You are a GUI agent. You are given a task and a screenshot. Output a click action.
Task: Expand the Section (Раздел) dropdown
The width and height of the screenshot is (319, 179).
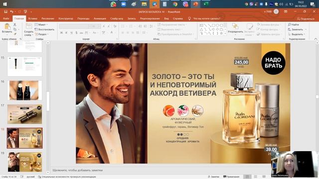pos(42,34)
